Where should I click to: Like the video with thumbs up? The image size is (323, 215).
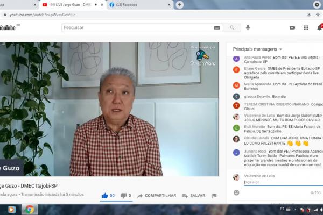click(x=105, y=196)
